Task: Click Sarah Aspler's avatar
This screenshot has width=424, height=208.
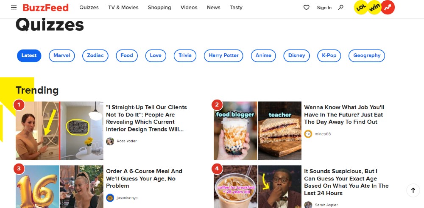Action: 308,205
